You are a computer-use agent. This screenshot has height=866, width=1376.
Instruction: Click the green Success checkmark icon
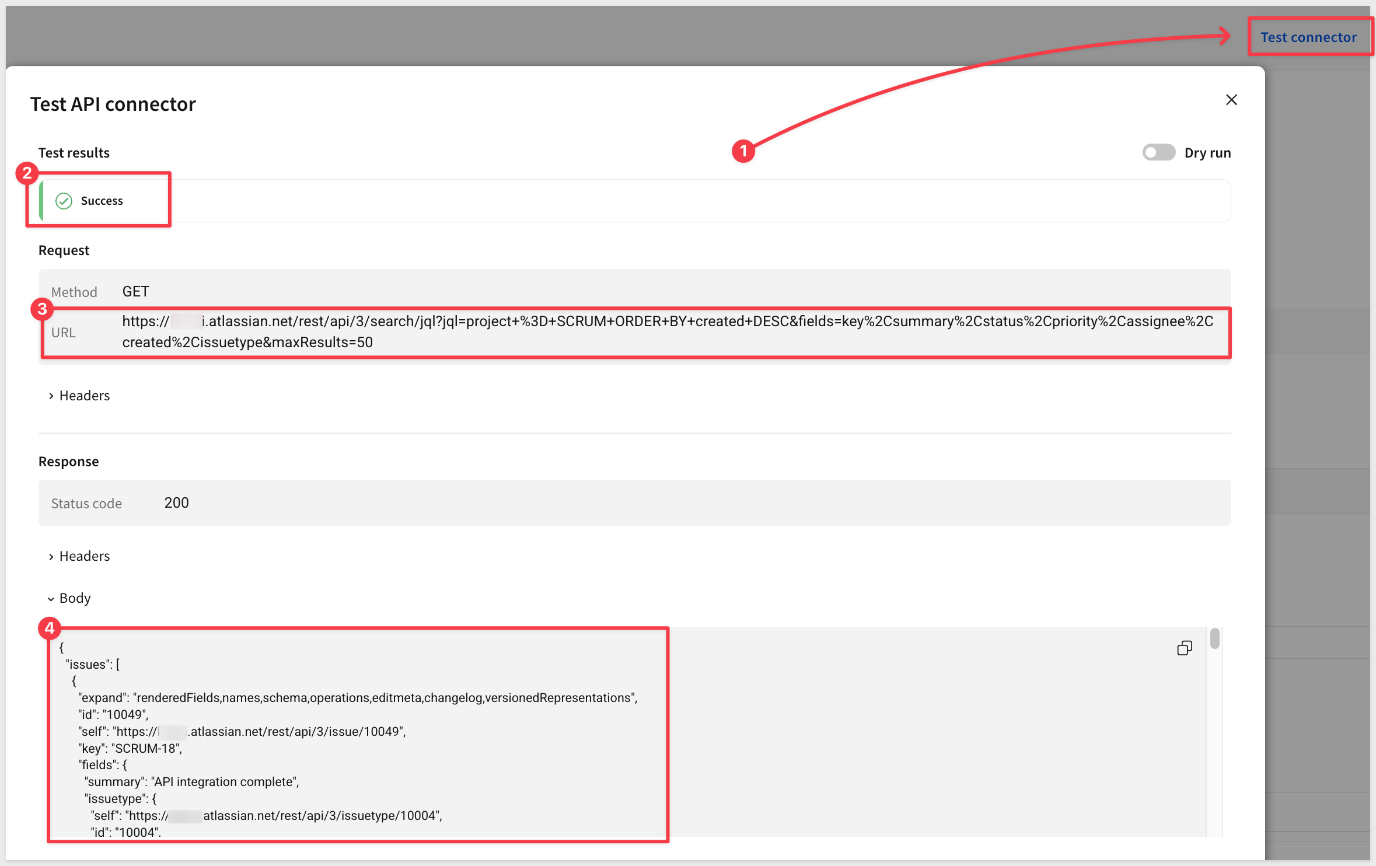(64, 201)
